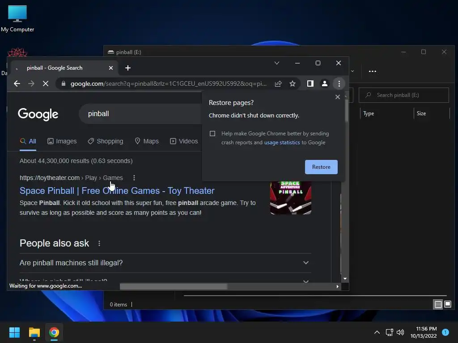
Task: Open Chrome three-dot menu
Action: tap(339, 84)
